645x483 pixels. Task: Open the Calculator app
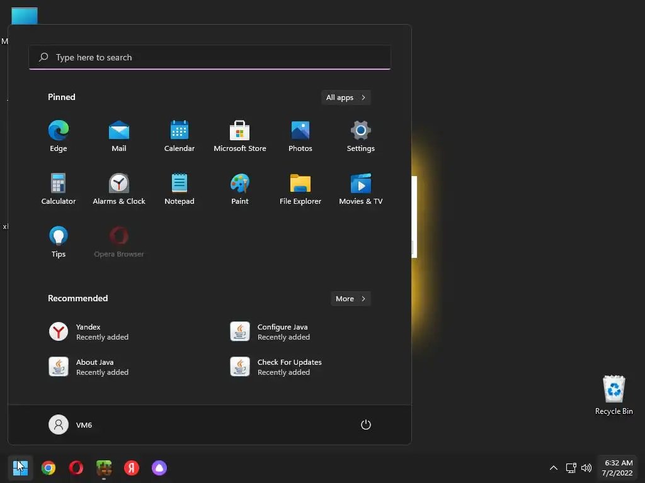tap(59, 189)
